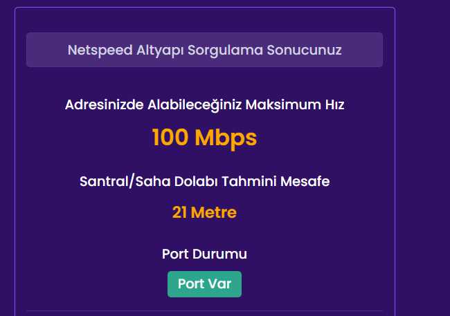Click the words Maksimum Hız
Screen dimensions: 450x316
click(307, 105)
